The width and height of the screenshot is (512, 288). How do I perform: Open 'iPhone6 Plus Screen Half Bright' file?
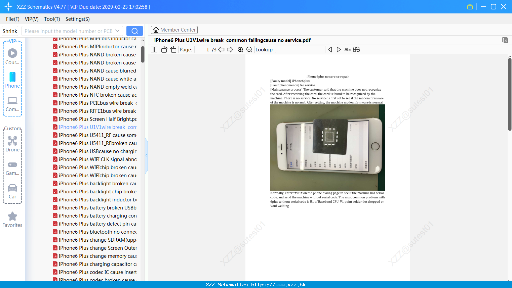pos(95,119)
